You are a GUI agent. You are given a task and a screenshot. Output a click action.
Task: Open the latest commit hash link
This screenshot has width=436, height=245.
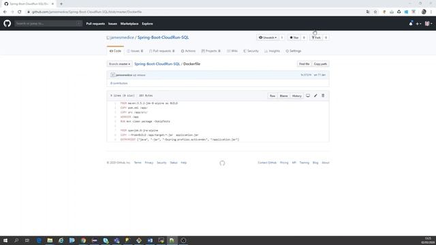[306, 75]
